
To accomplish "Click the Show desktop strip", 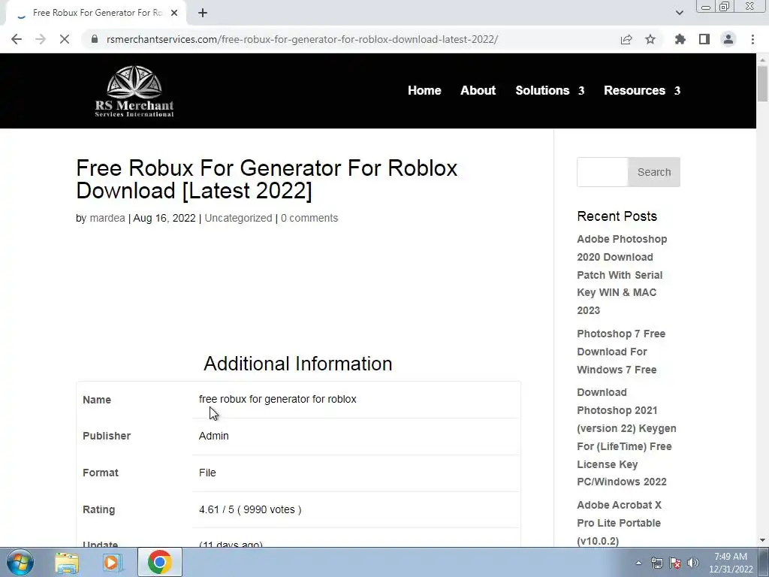I will click(x=764, y=562).
